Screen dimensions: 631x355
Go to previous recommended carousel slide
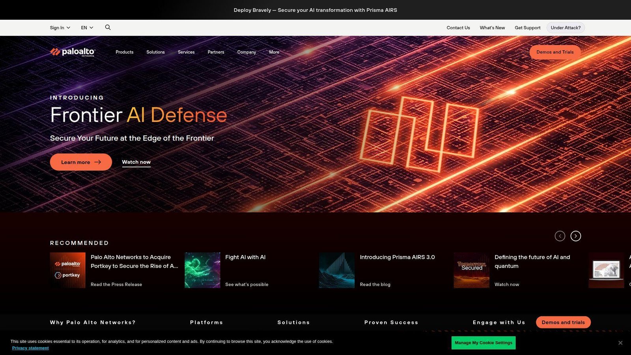[x=560, y=236]
